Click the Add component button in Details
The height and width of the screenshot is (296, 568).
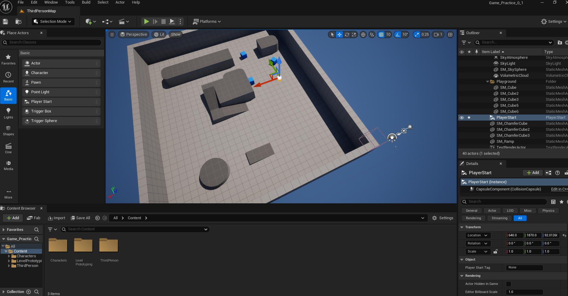[533, 173]
